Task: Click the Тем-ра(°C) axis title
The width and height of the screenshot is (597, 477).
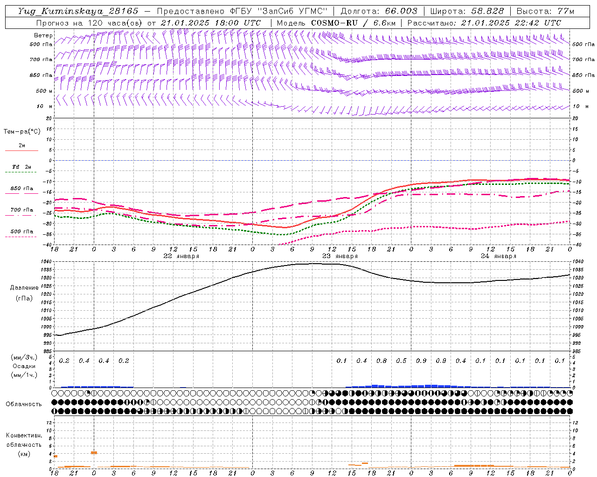Action: click(22, 132)
